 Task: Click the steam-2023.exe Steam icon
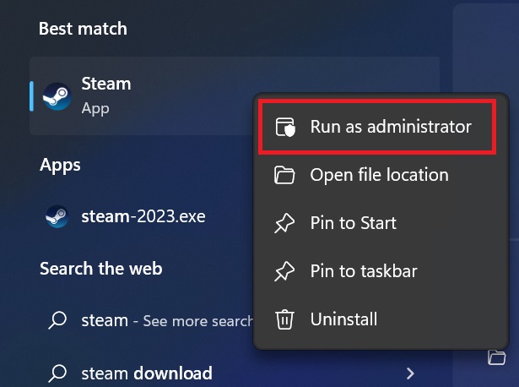(x=57, y=216)
